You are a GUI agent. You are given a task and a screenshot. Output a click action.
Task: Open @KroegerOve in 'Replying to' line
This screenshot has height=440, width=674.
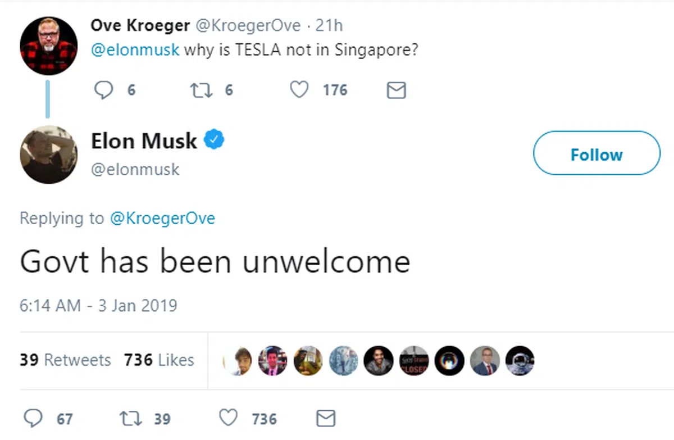click(162, 218)
